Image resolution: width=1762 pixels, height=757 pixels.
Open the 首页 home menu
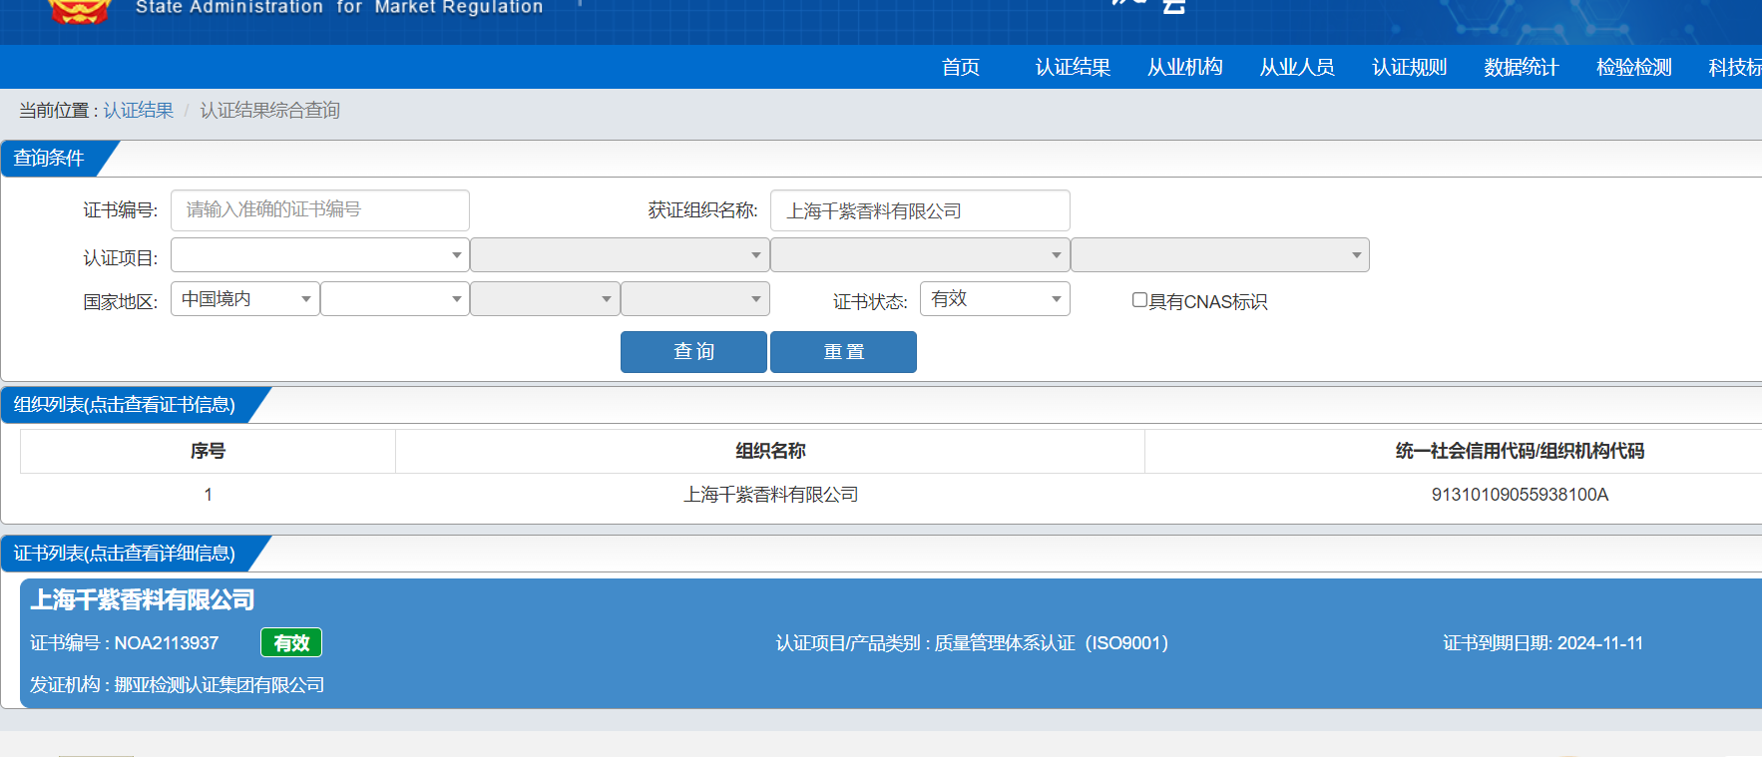961,67
